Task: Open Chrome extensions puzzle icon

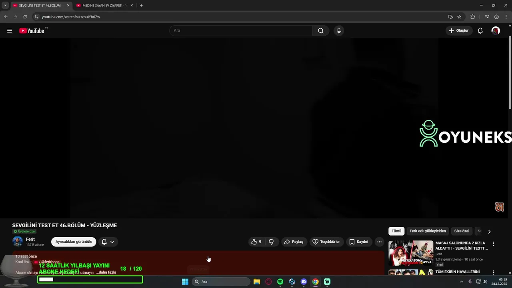Action: [x=473, y=17]
